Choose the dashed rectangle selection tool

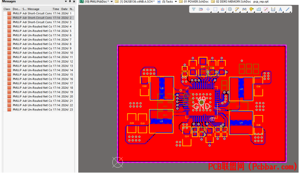(215, 9)
